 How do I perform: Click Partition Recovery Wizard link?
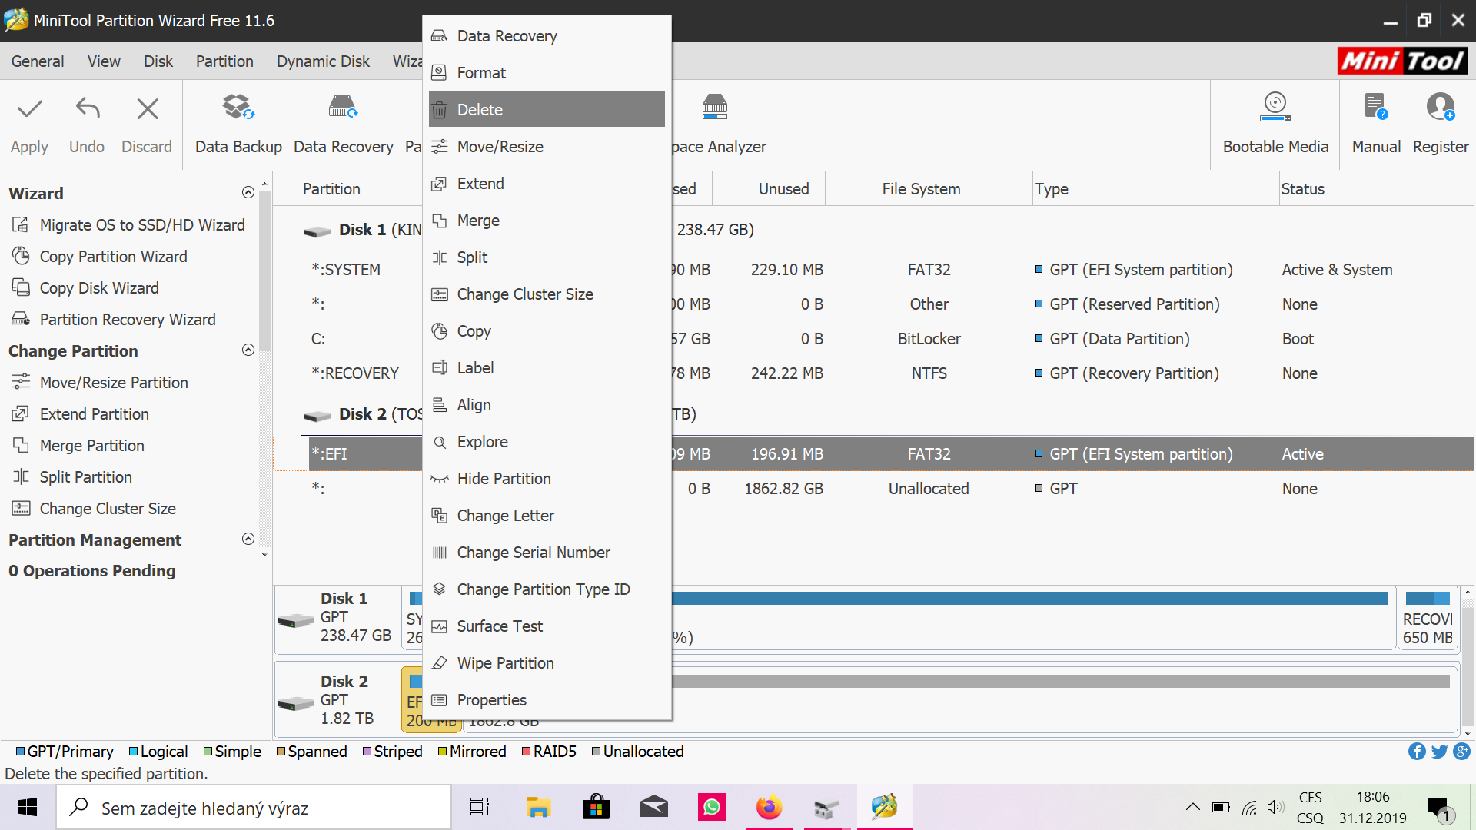point(128,320)
